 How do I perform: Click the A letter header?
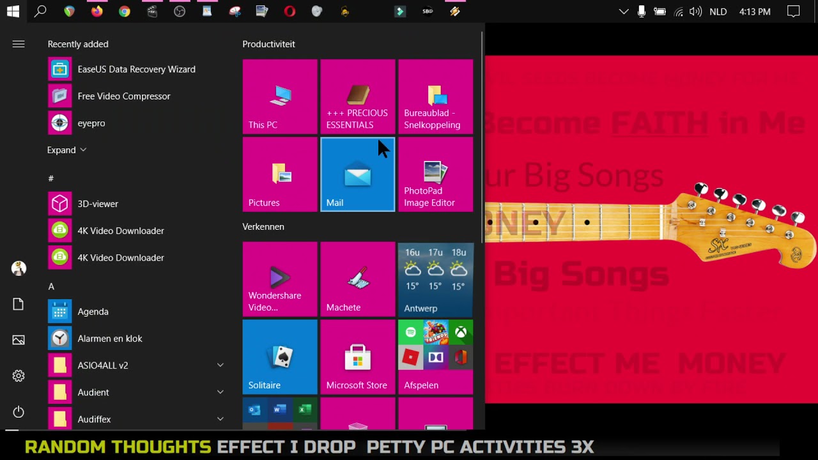[51, 286]
